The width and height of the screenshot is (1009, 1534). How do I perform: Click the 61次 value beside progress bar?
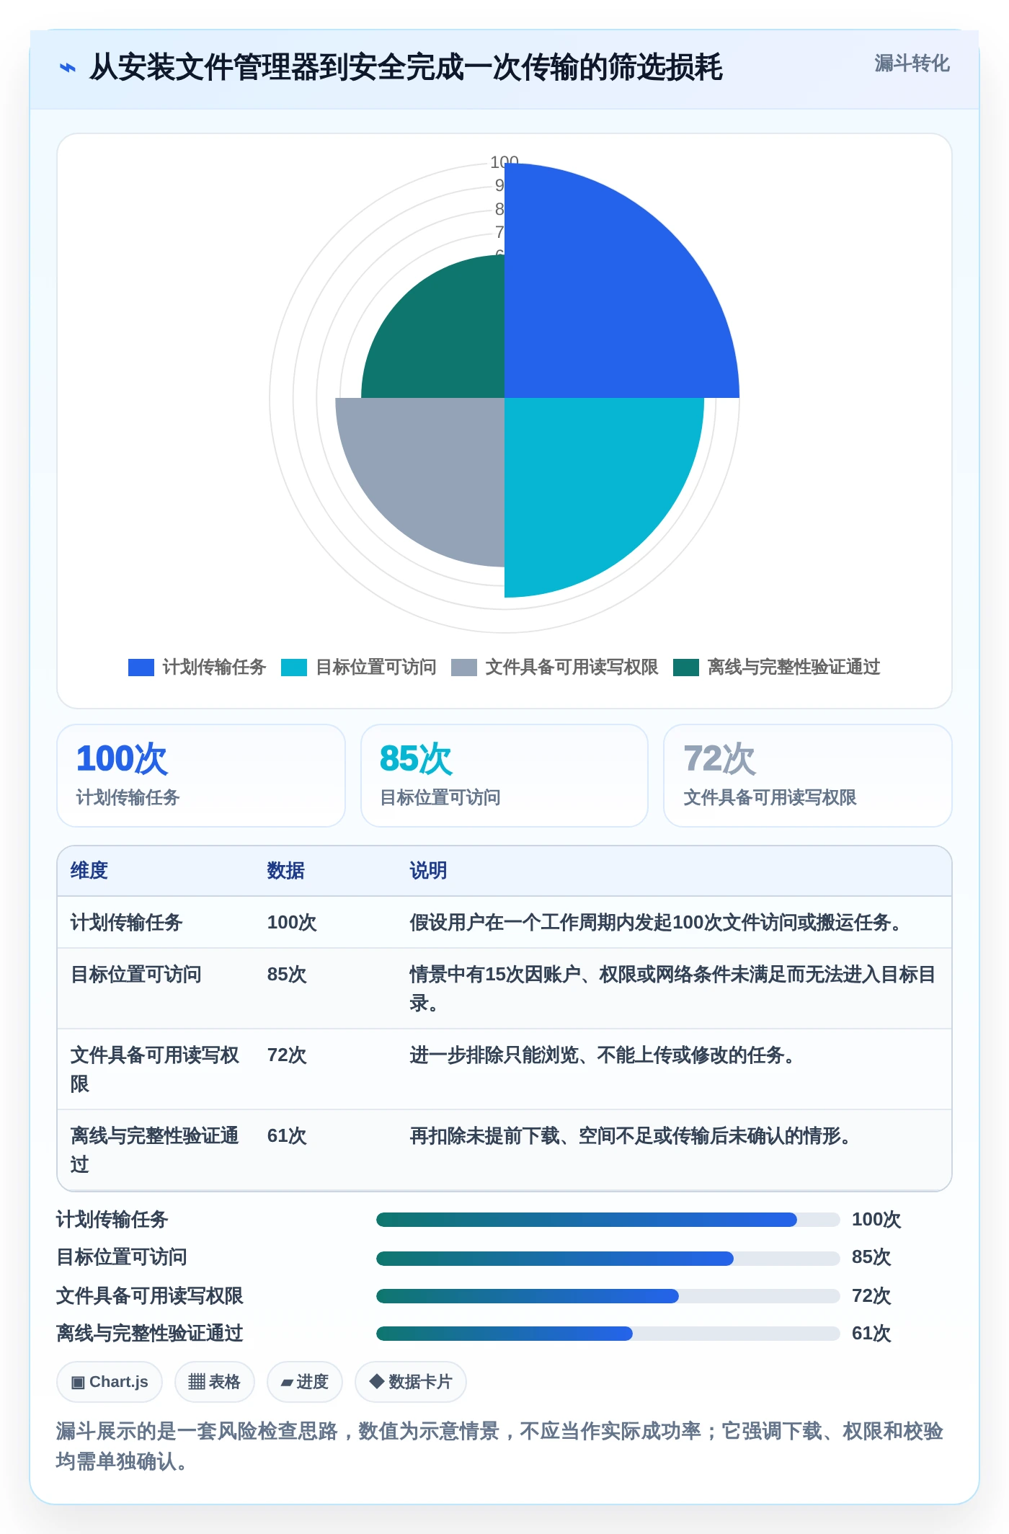pos(871,1334)
